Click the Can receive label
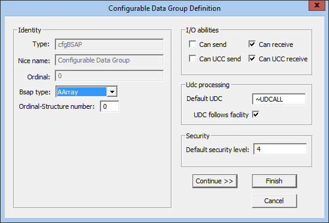This screenshot has height=223, width=329. (x=275, y=44)
